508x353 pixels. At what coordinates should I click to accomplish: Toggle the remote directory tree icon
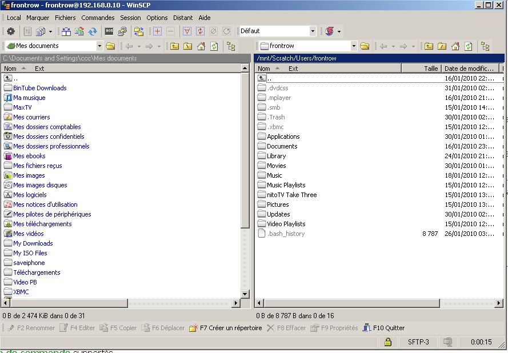pyautogui.click(x=485, y=46)
